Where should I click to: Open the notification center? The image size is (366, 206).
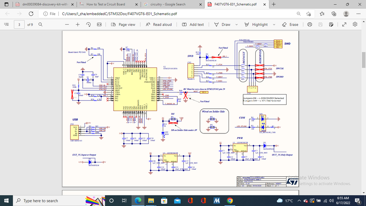point(358,201)
